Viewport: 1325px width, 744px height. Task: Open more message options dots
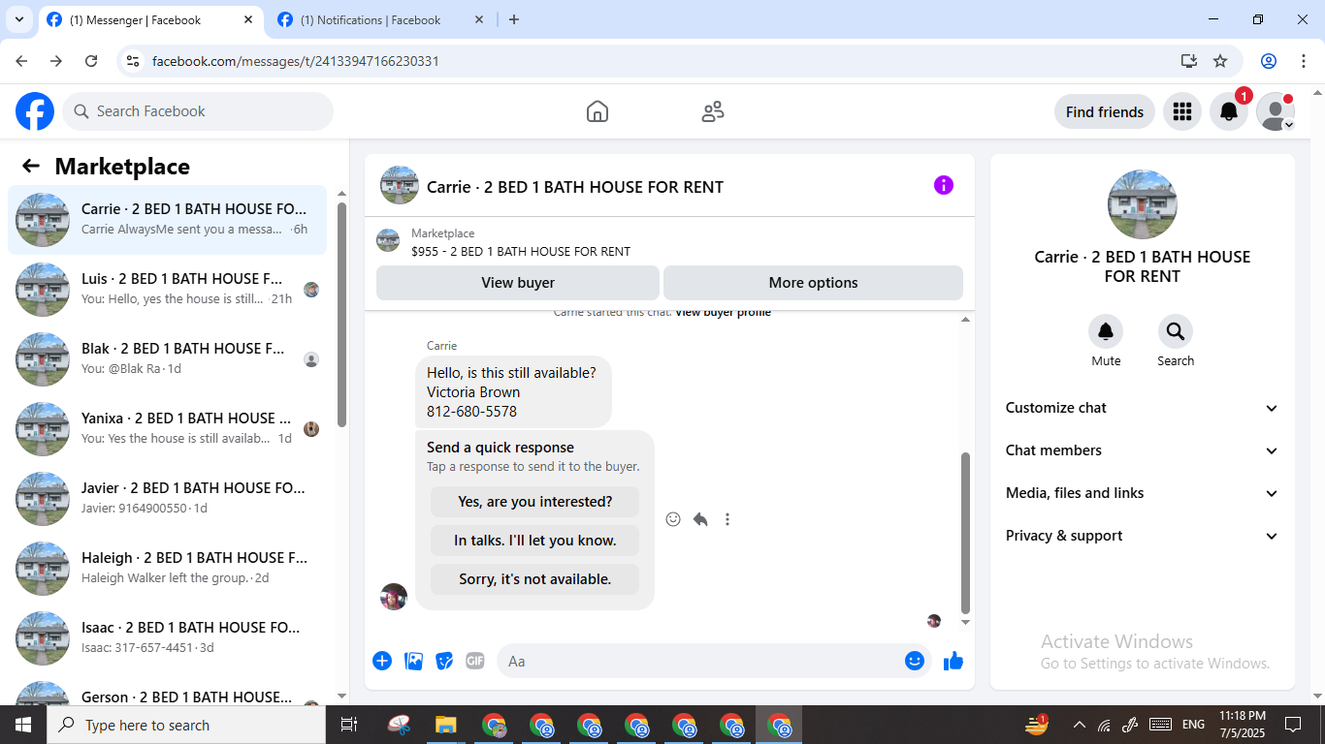click(727, 519)
